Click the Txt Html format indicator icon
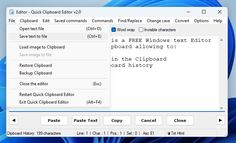This screenshot has height=143, width=236. coord(169,133)
